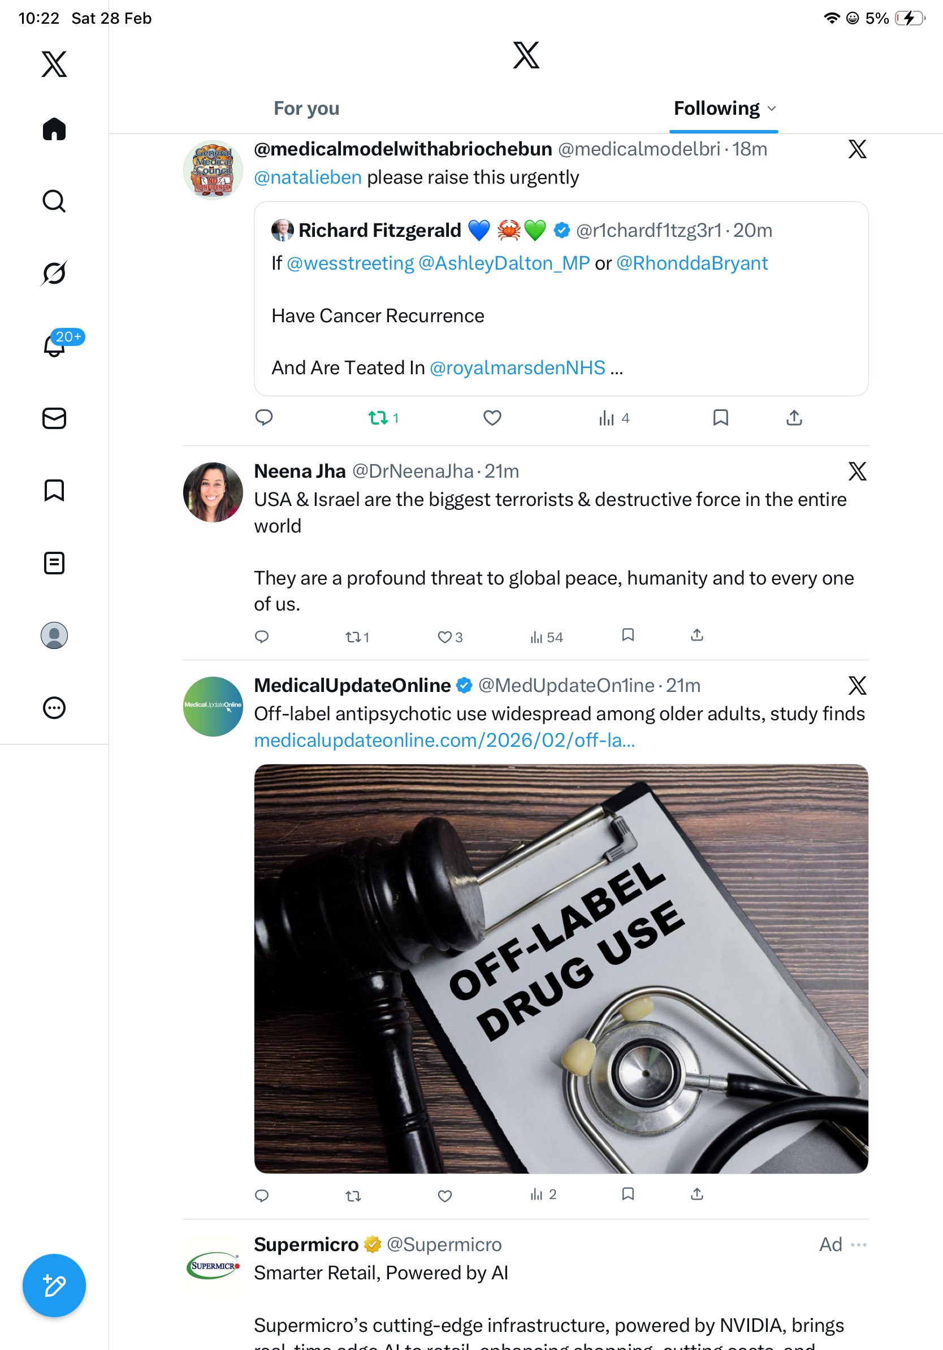943x1350 pixels.
Task: Like Neena Jha's post
Action: 445,637
